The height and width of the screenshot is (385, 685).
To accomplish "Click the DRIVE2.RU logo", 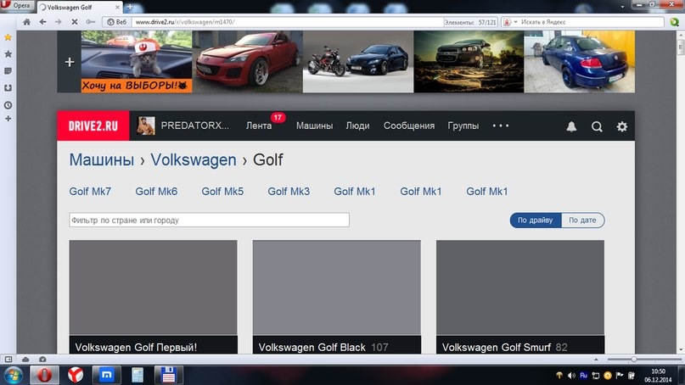I will pyautogui.click(x=93, y=126).
